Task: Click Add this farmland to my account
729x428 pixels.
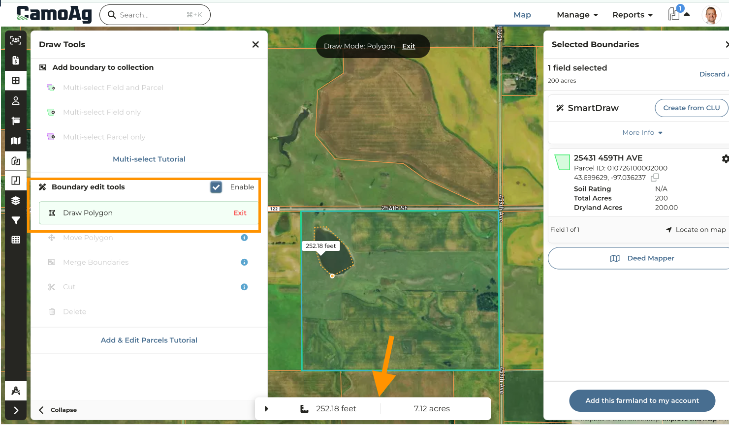Action: 642,400
